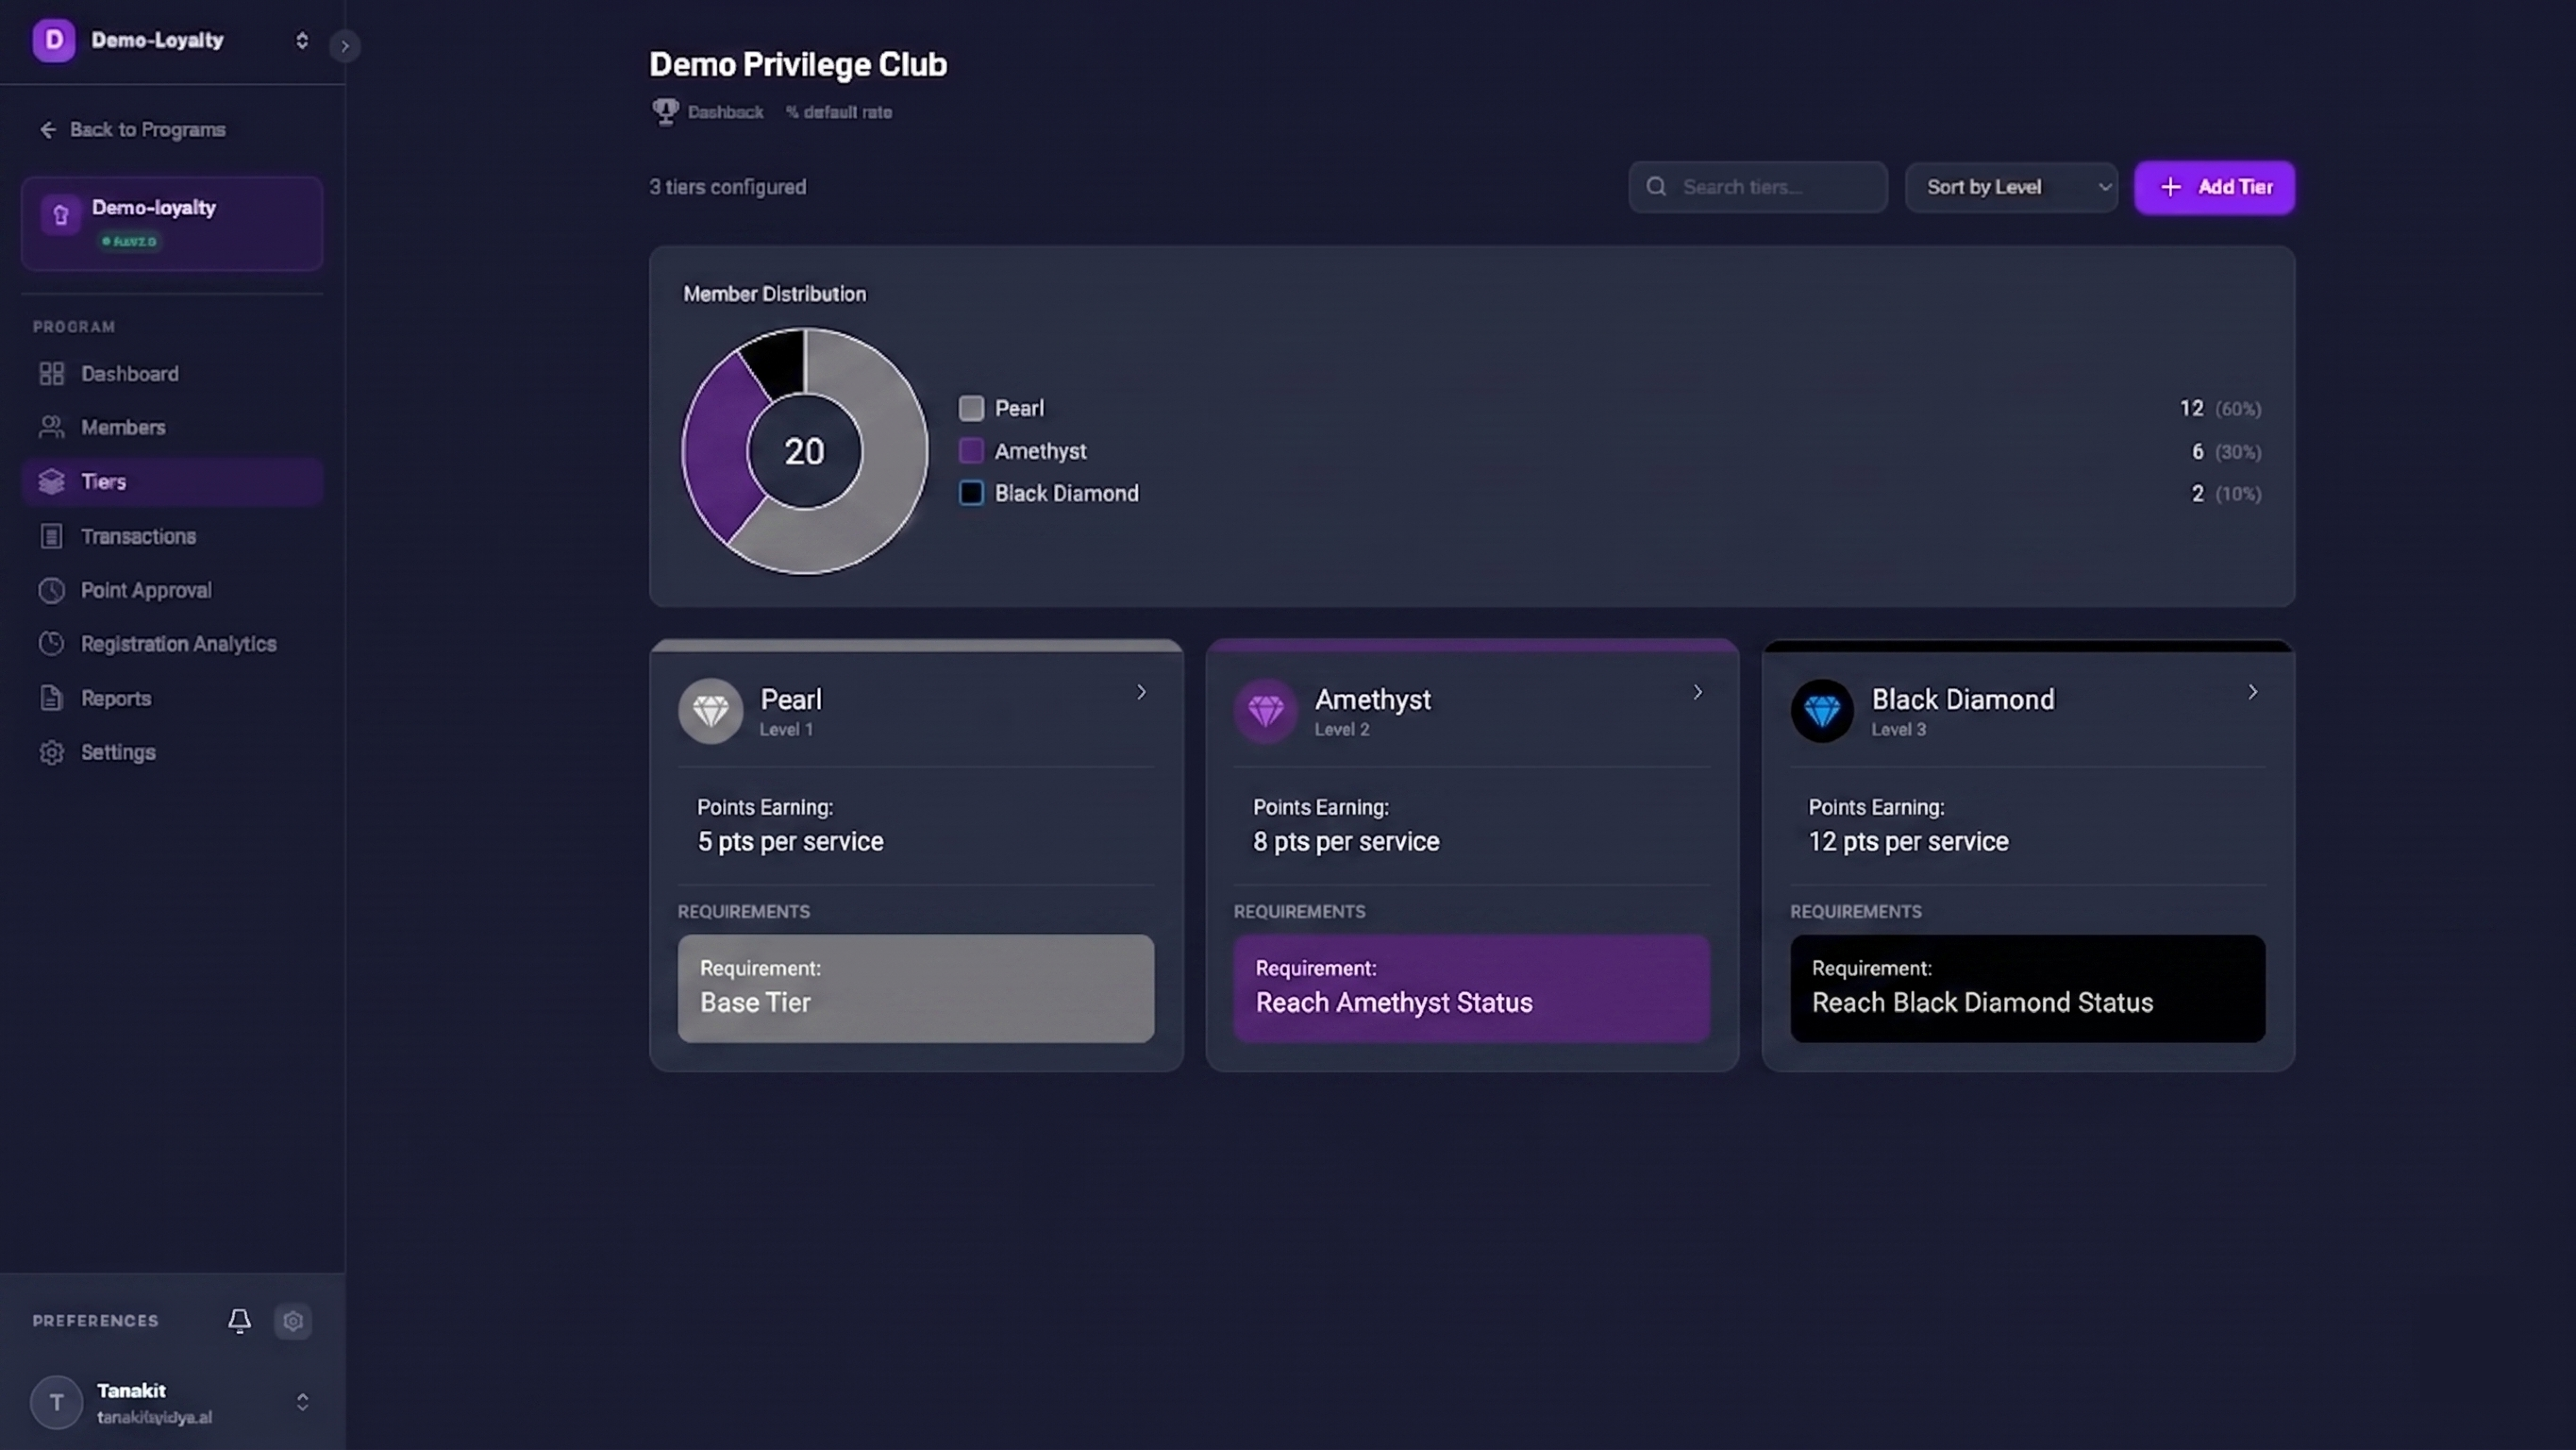Screen dimensions: 2576x1450
Task: Click the Amethyst legend count 6 (30%)
Action: 2226,452
